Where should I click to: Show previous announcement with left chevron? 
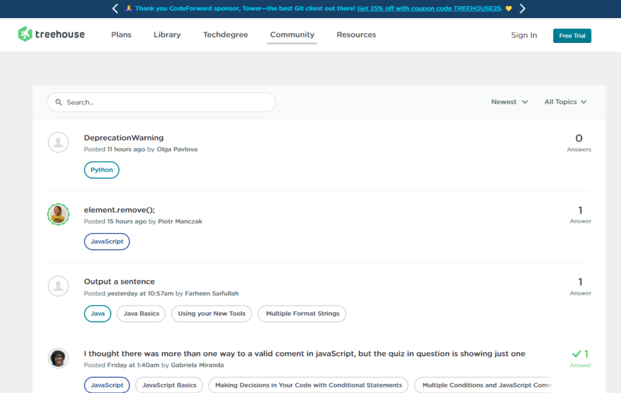[x=115, y=8]
